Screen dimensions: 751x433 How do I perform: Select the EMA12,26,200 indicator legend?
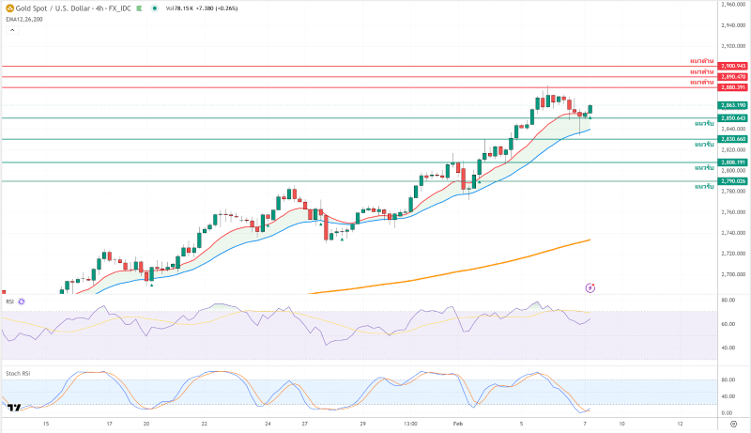pos(23,19)
